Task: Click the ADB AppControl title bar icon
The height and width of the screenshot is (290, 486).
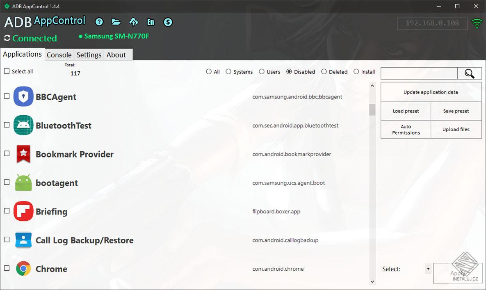Action: [x=7, y=6]
